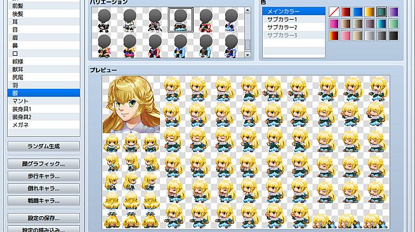
Task: Choose the near-black color swatch
Action: tap(393, 35)
